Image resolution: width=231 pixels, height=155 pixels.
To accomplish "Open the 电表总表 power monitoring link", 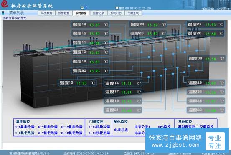I will pos(121,130).
